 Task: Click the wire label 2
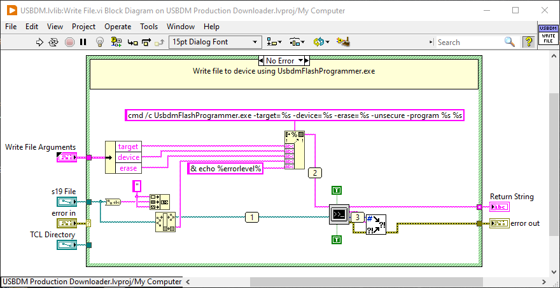[314, 173]
